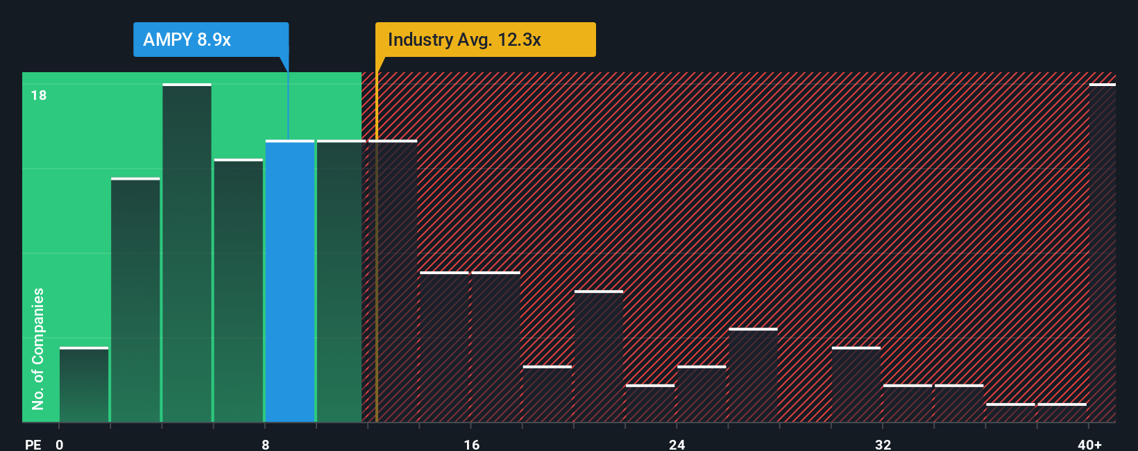Click the AMPY 8.9x label
The width and height of the screenshot is (1138, 451).
click(211, 40)
